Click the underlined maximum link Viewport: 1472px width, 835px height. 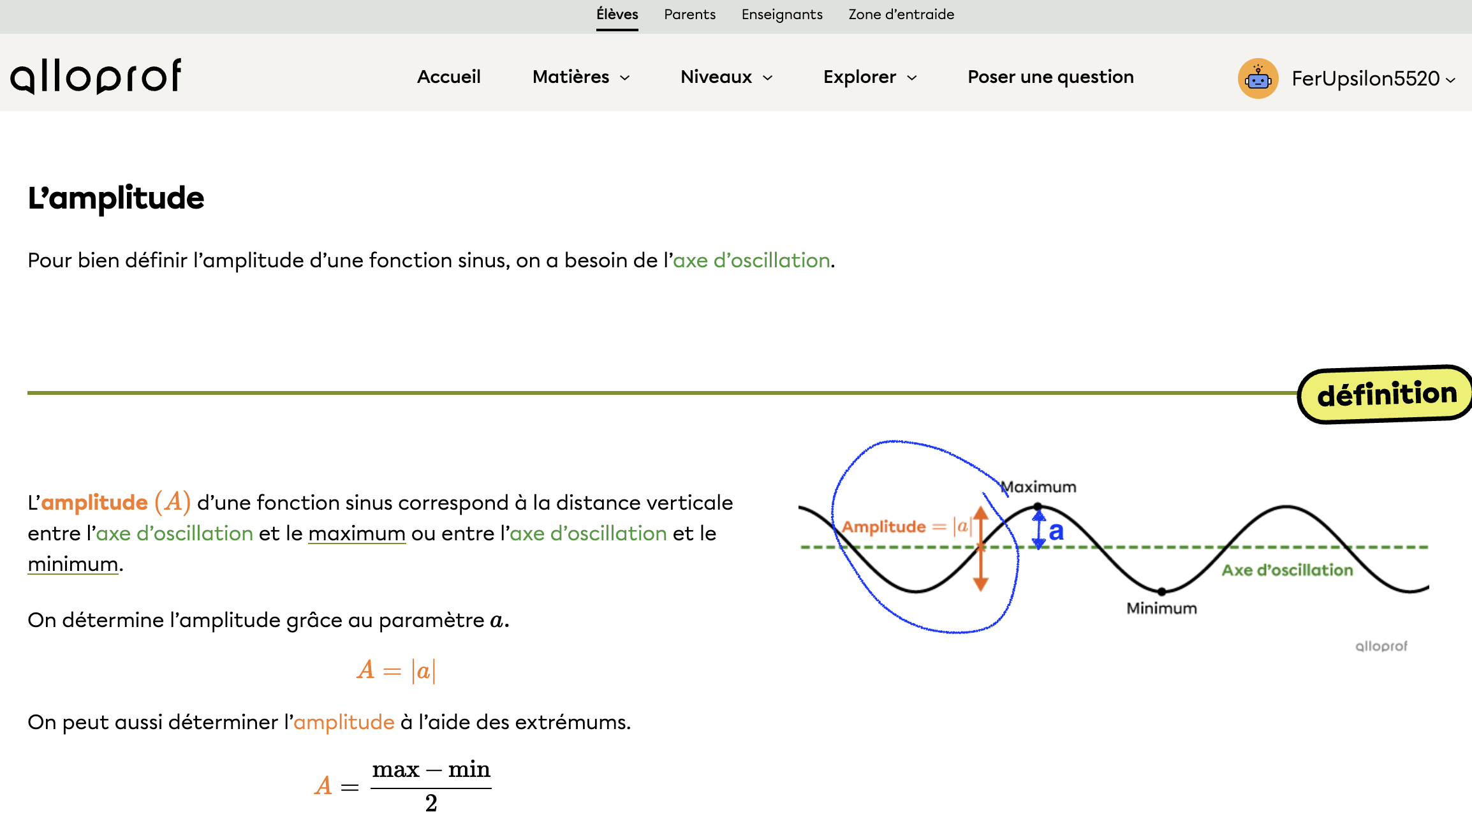[x=357, y=533]
